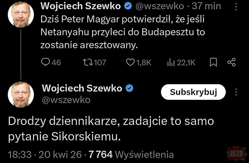249x163 pixels.
Task: Like the first tweet using heart icon
Action: tap(130, 62)
